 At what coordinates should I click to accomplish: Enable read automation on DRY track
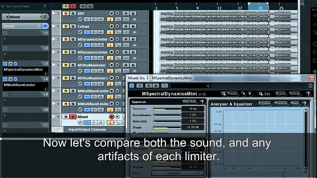[x=126, y=13]
